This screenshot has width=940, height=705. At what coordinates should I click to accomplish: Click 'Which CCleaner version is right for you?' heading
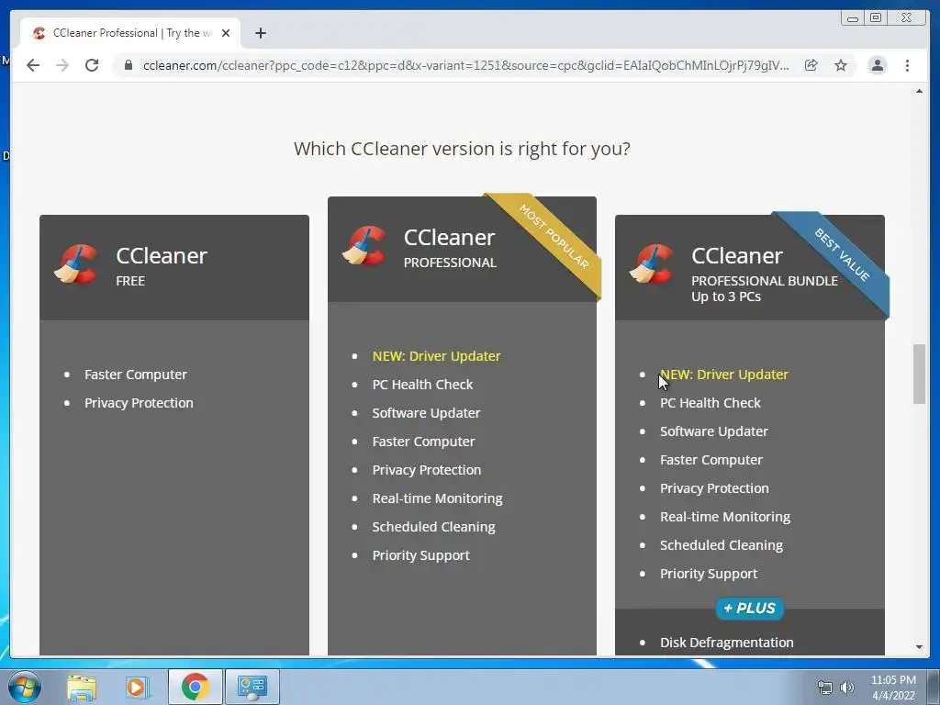462,148
